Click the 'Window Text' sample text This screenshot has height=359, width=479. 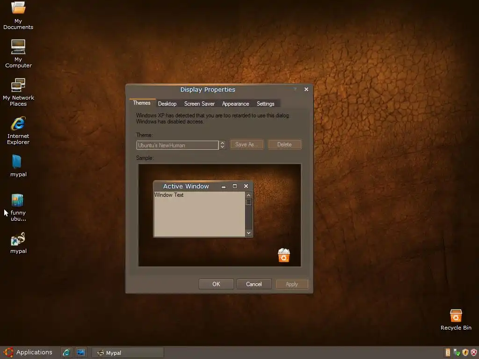point(169,195)
